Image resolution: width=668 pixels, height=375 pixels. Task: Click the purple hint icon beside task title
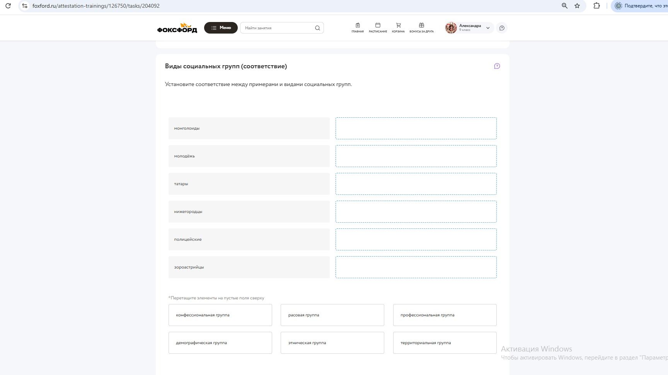pos(497,66)
